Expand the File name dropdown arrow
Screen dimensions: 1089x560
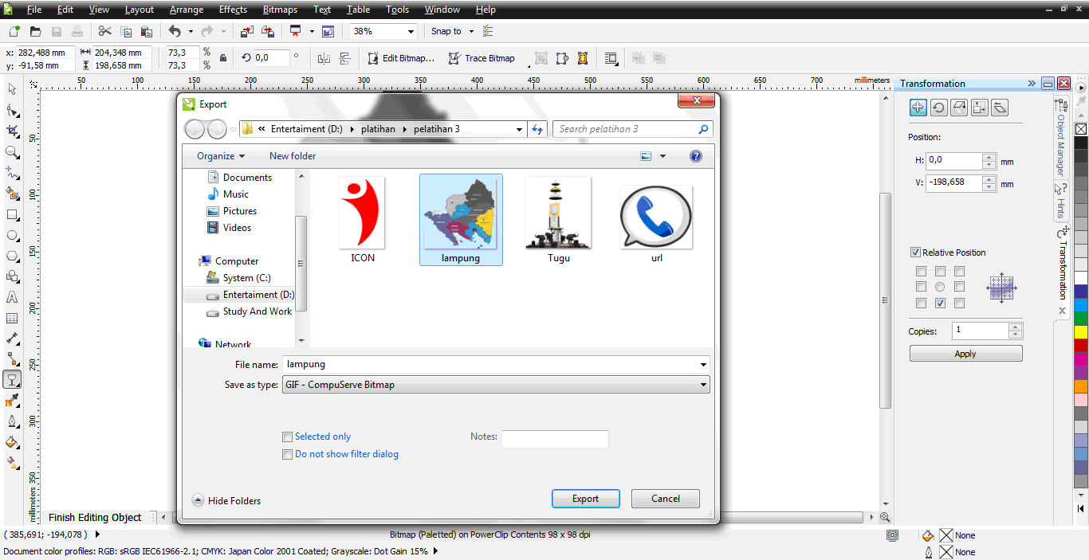coord(702,365)
